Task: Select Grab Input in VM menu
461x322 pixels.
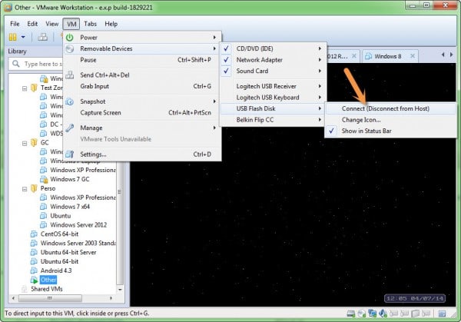Action: click(x=142, y=86)
